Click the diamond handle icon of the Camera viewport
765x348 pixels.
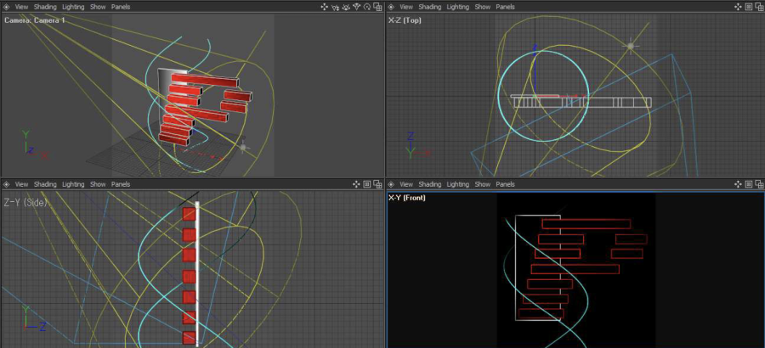coord(6,7)
